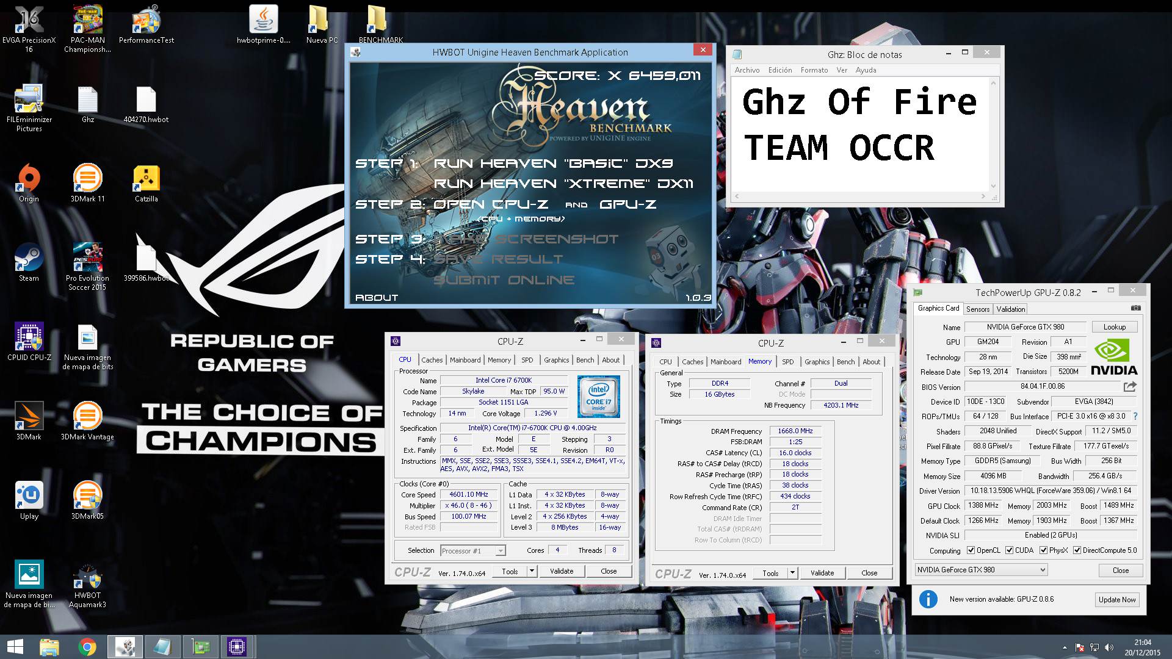The width and height of the screenshot is (1172, 659).
Task: Click Bus Interface question mark help
Action: (x=1135, y=416)
